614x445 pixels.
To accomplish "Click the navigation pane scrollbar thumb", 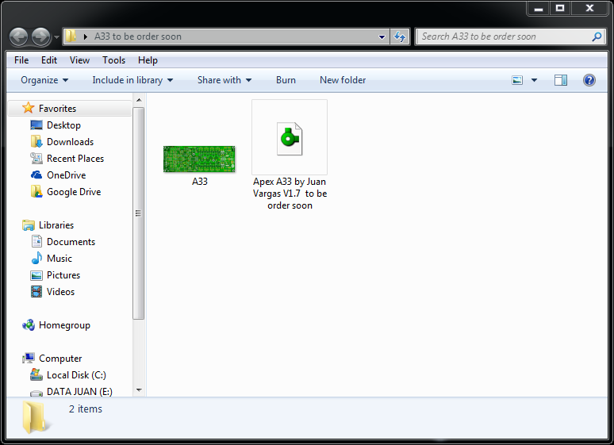I will click(x=139, y=213).
